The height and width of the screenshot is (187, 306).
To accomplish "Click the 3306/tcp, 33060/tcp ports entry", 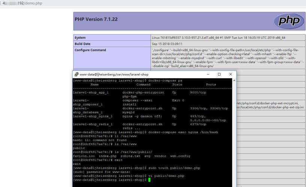I will tap(209, 108).
